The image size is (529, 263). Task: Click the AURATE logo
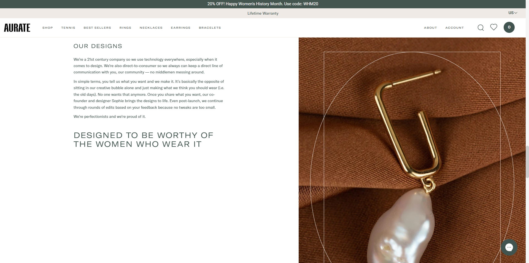(x=17, y=28)
